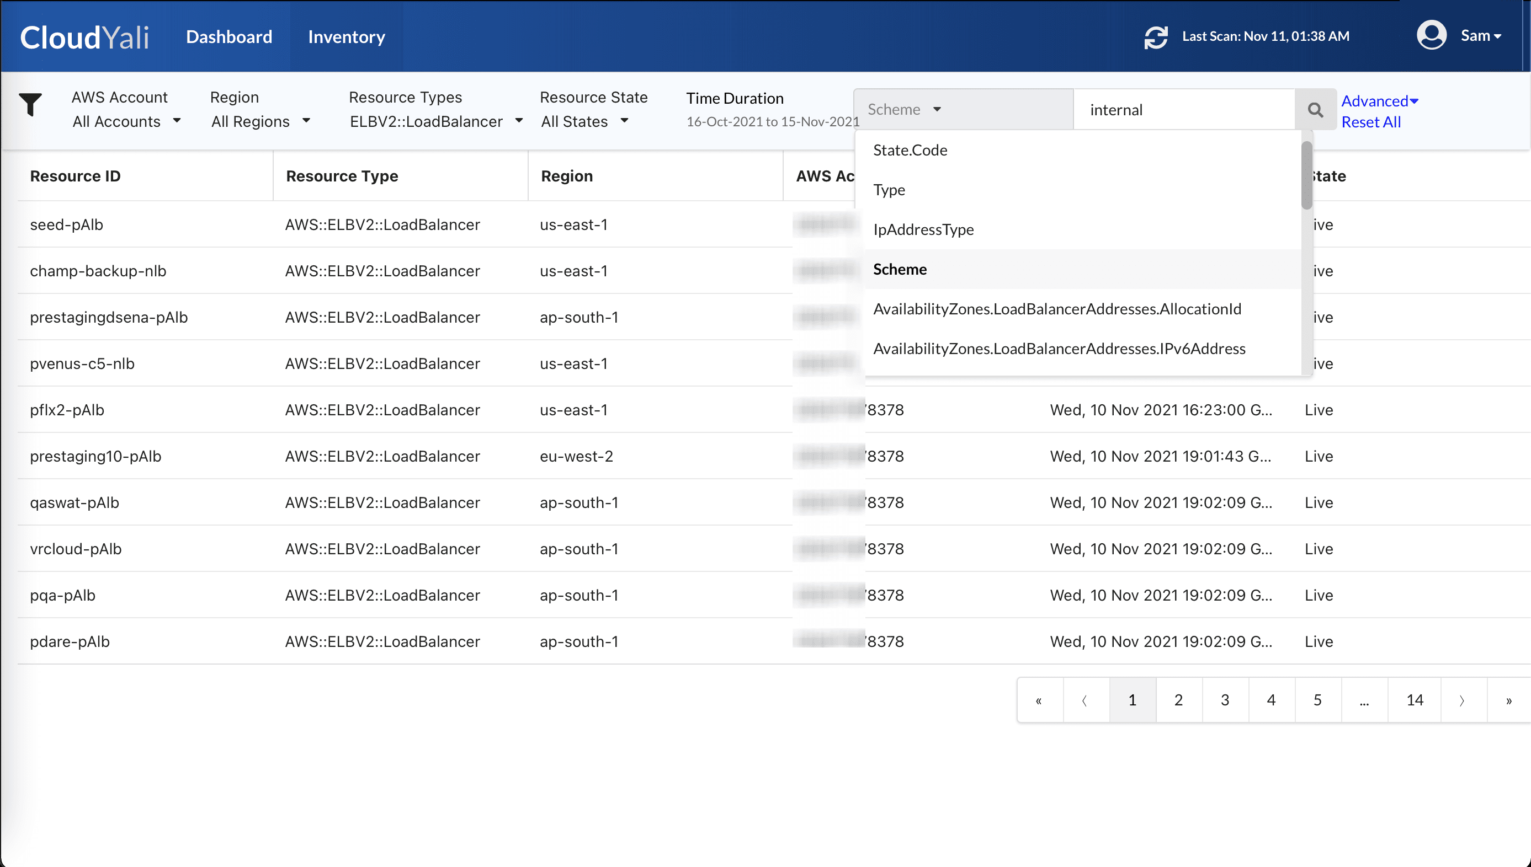This screenshot has height=867, width=1531.
Task: Open the All States dropdown
Action: tap(584, 121)
